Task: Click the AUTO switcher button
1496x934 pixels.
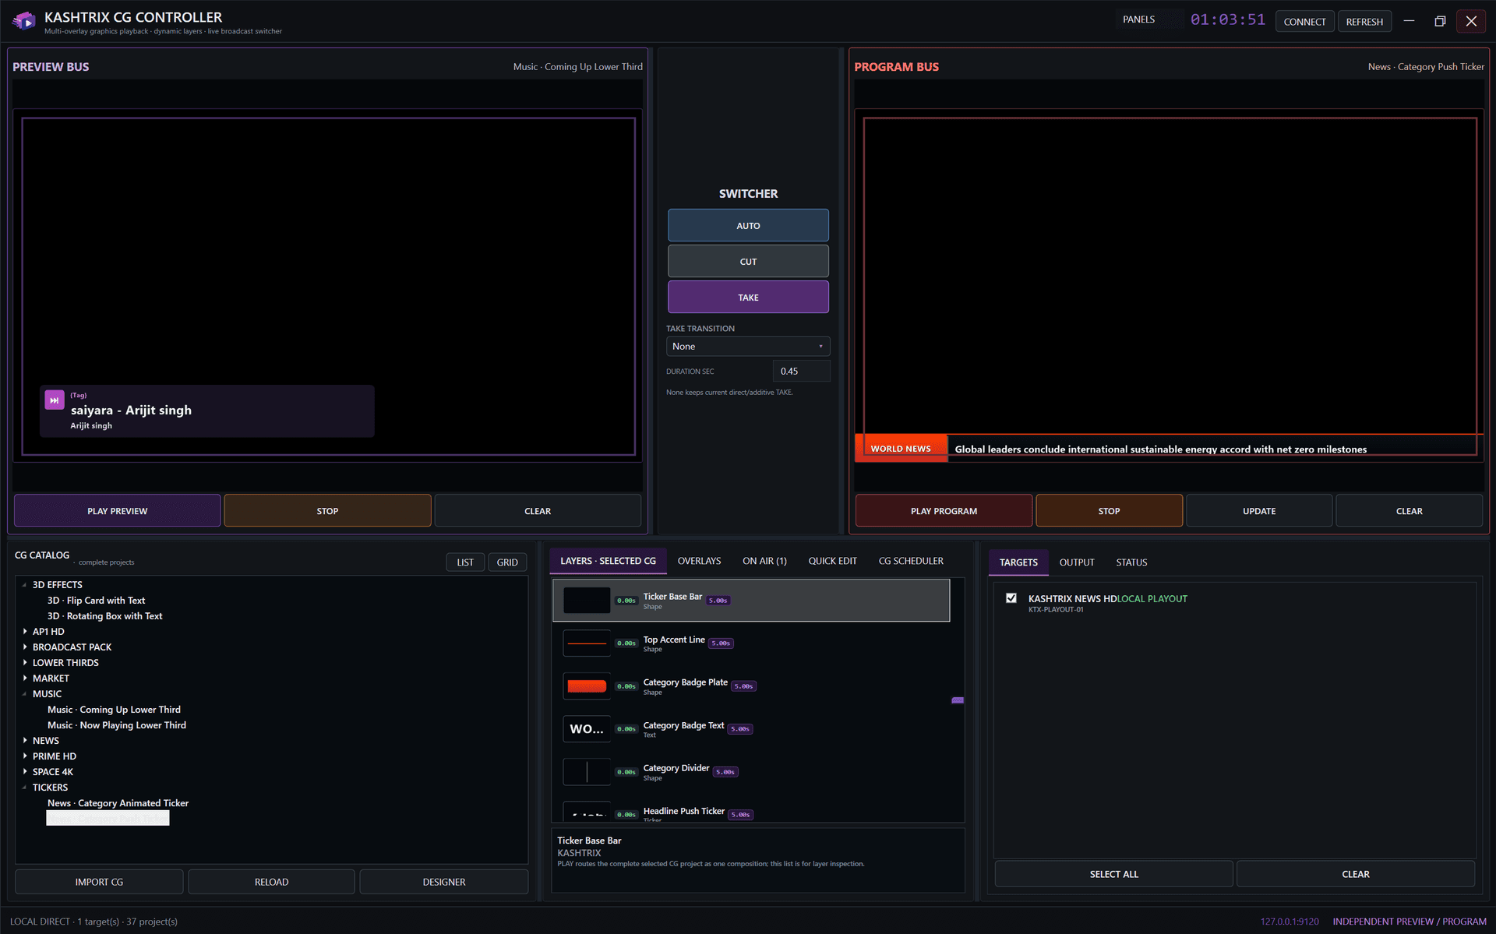Action: point(748,225)
